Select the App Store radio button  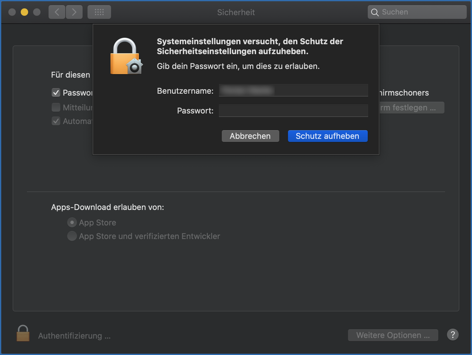point(72,222)
